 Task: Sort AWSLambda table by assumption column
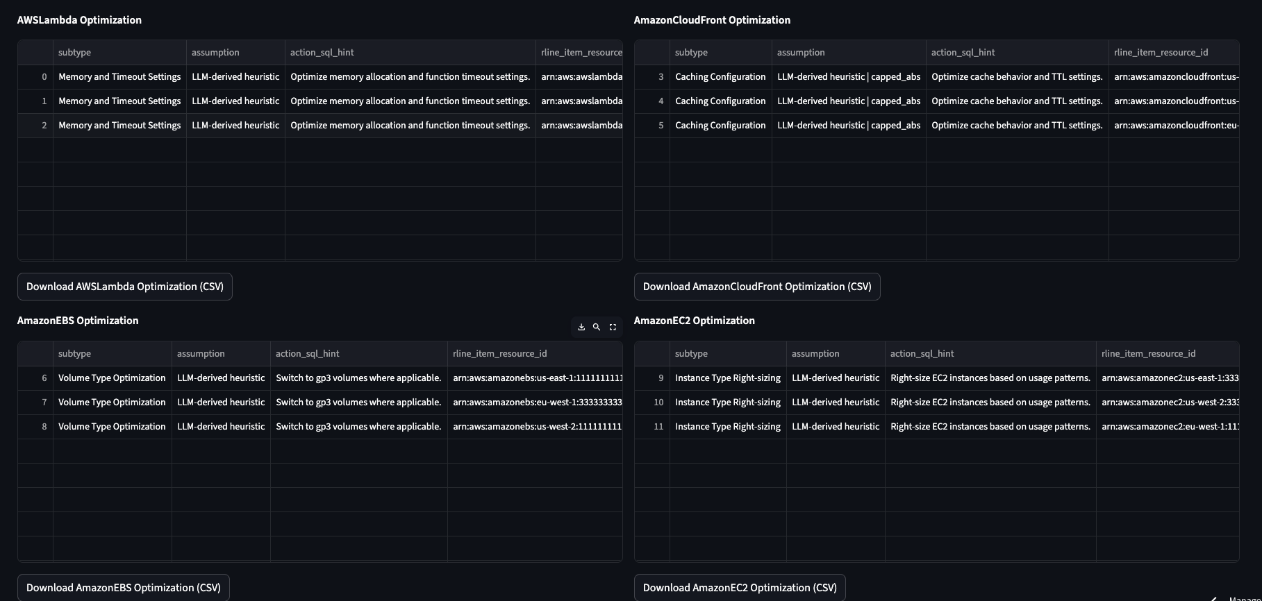235,53
